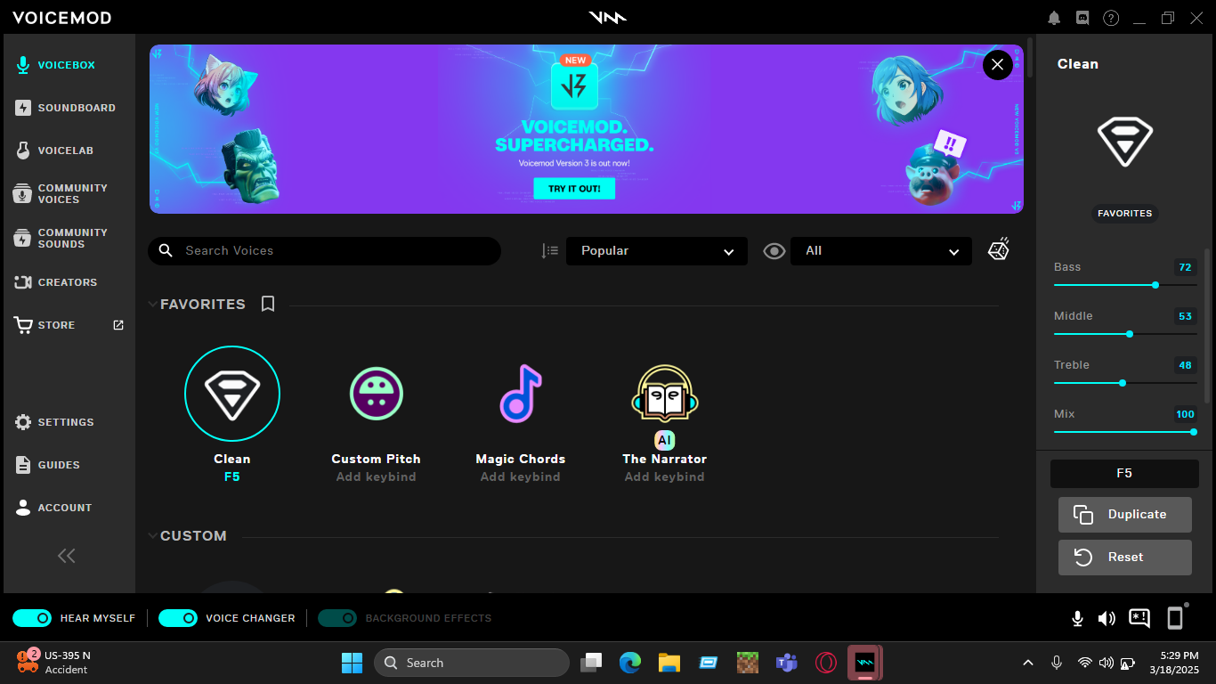1216x684 pixels.
Task: Open Voicelab from the sidebar
Action: click(55, 151)
